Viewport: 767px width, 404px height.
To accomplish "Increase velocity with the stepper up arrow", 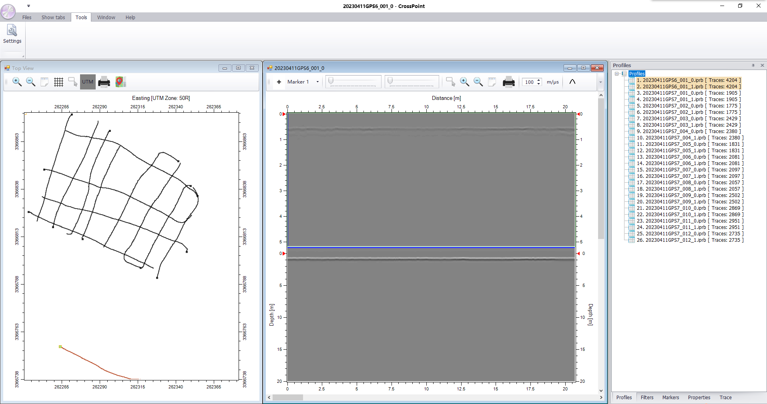I will [539, 80].
